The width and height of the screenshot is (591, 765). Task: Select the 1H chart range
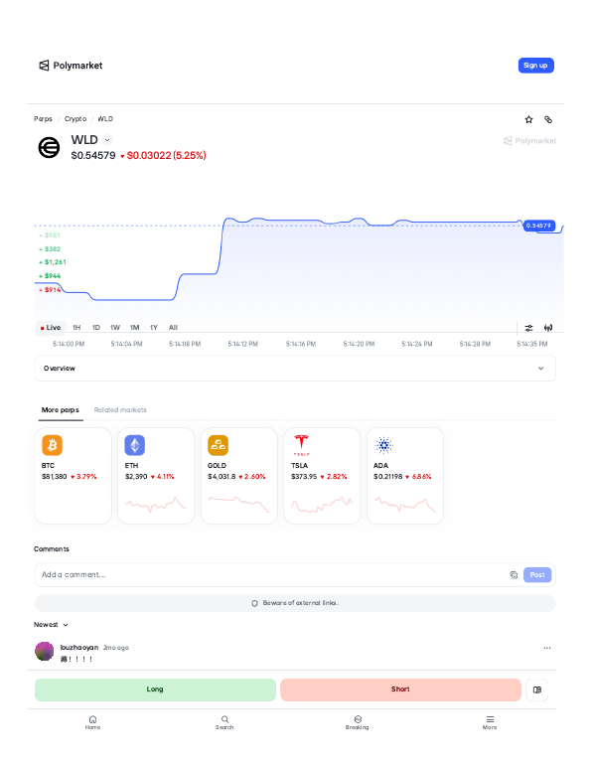[76, 328]
